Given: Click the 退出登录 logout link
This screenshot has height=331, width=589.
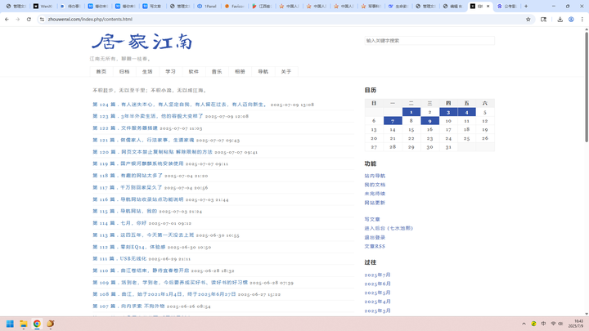Looking at the screenshot, I should pos(375,238).
